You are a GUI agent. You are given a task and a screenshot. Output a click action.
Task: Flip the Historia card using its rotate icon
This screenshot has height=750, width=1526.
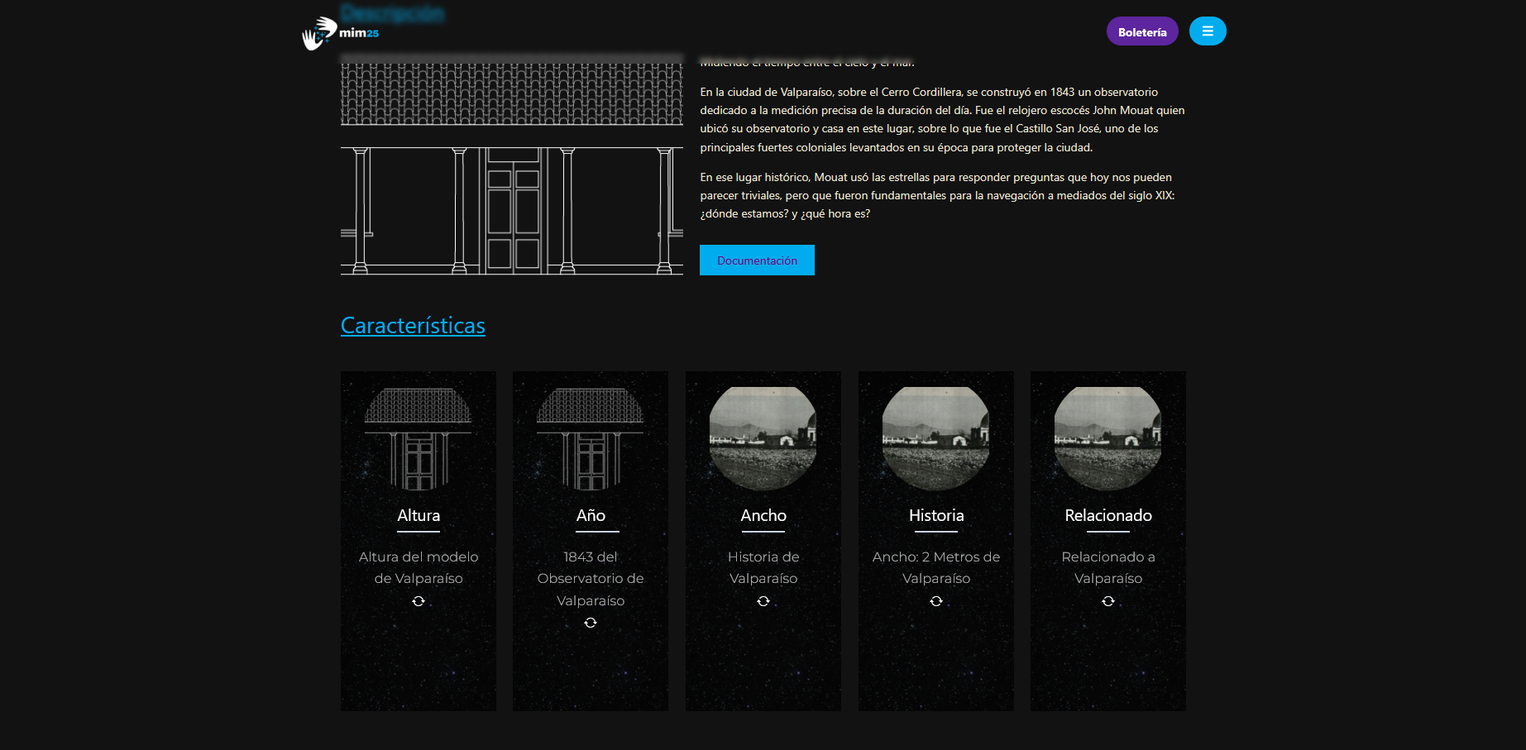click(x=936, y=601)
